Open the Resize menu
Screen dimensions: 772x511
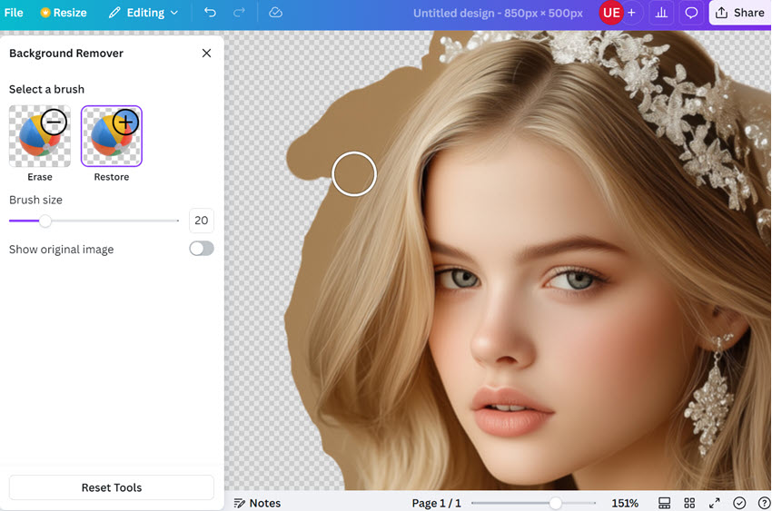click(x=64, y=13)
